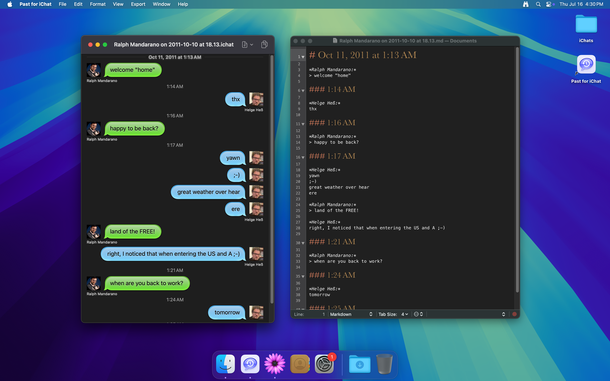Open the Export menu
610x381 pixels.
point(138,4)
